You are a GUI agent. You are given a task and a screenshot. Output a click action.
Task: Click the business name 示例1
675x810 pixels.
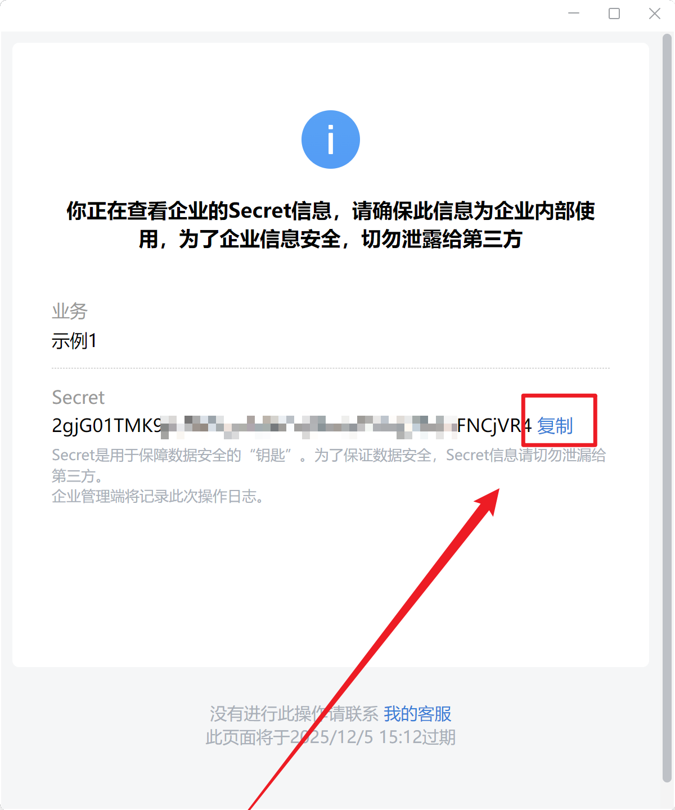click(x=74, y=341)
